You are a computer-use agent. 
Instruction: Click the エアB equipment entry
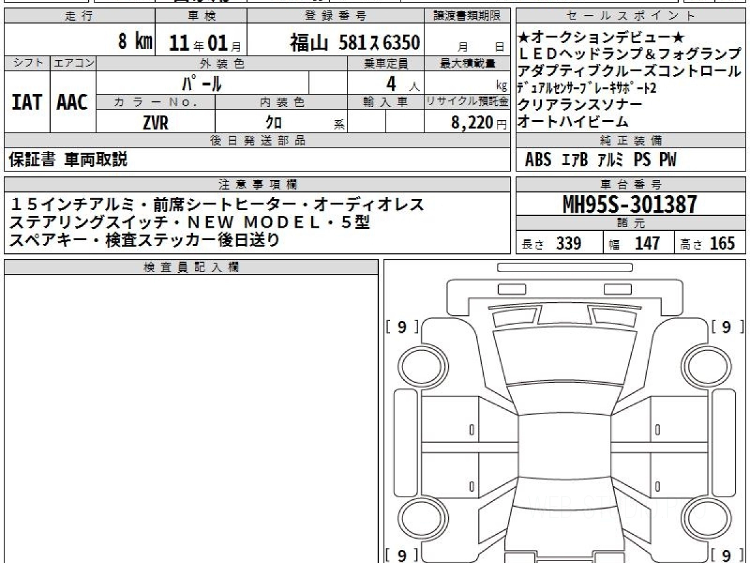coord(575,160)
